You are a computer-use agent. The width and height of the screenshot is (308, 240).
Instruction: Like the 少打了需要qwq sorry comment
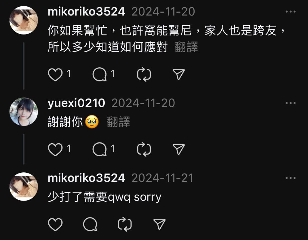tap(55, 224)
